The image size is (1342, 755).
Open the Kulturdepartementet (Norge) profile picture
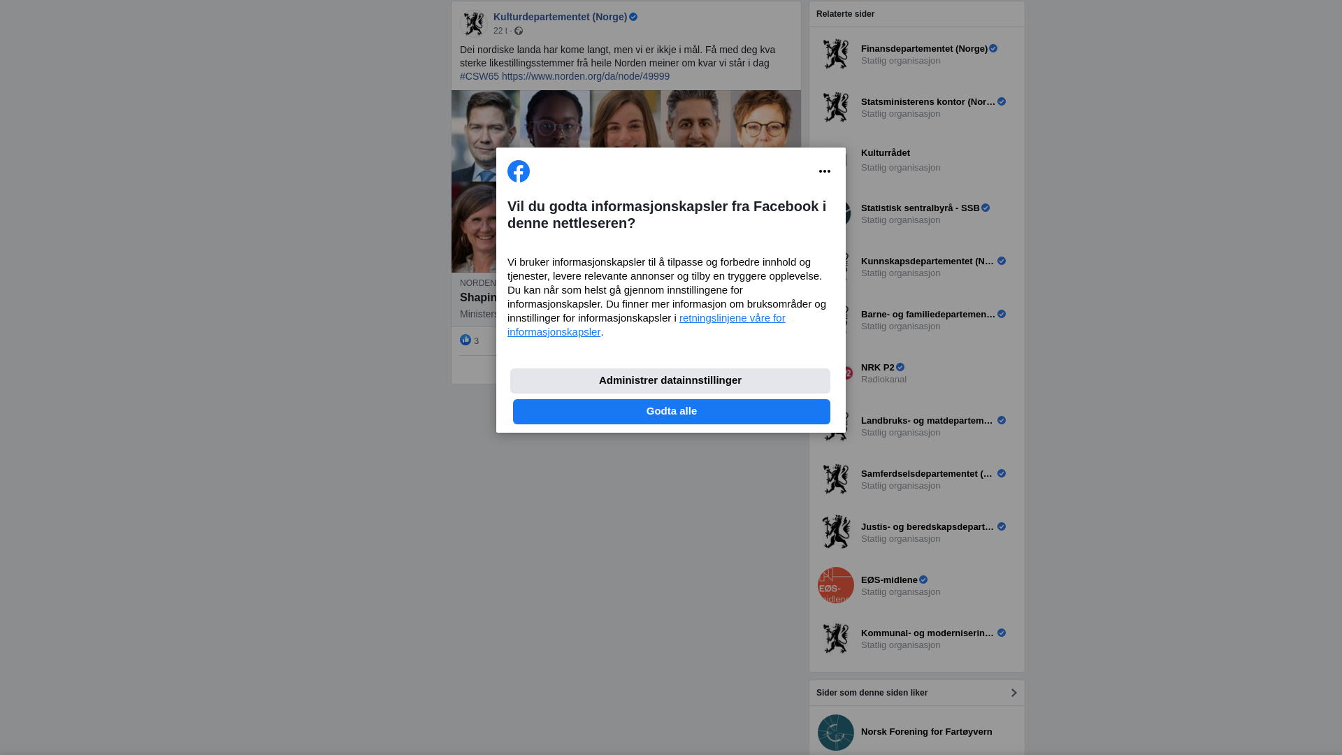[x=474, y=24]
